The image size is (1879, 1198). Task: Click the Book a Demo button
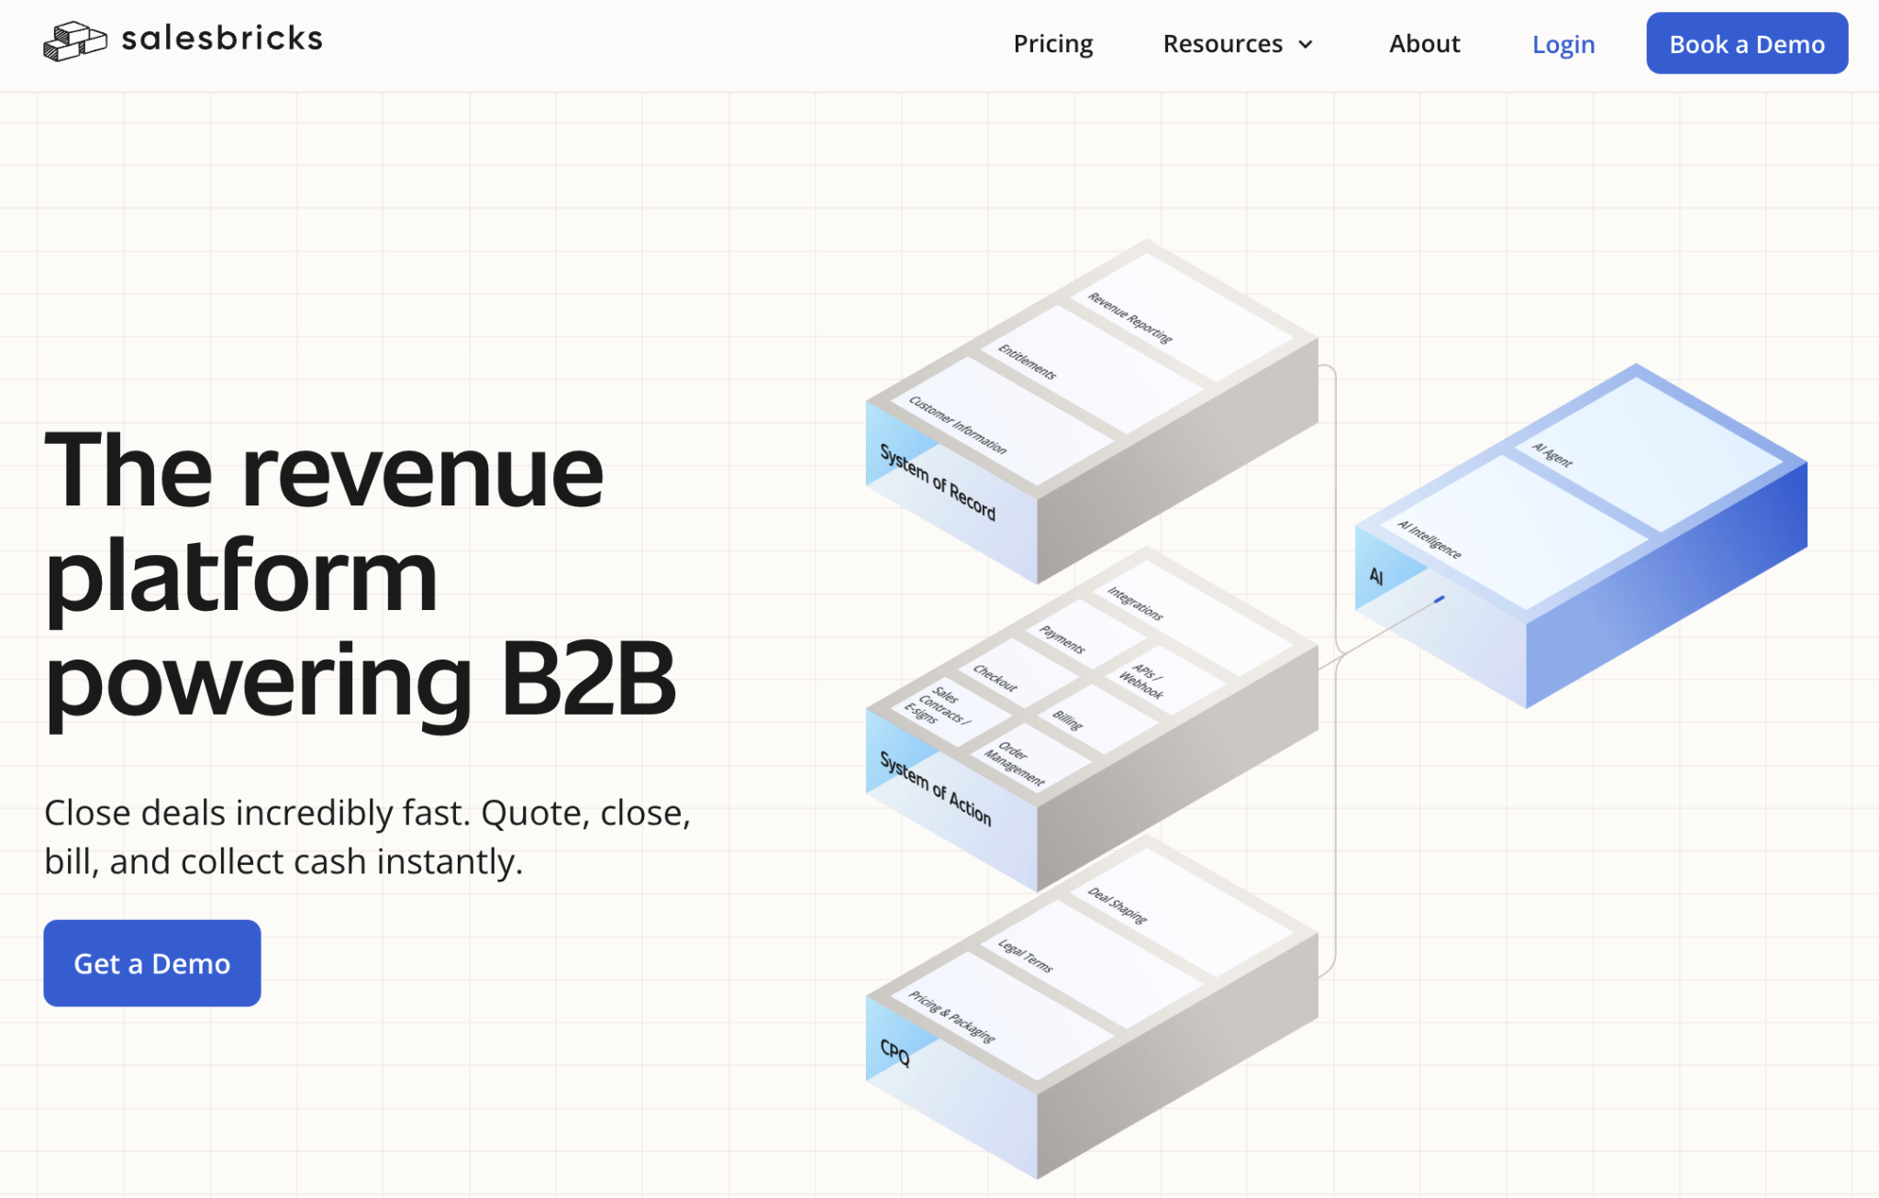click(1747, 43)
